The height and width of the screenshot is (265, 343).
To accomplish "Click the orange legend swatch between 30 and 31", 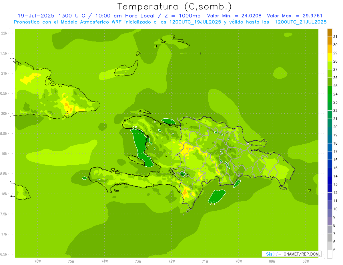I will point(330,41).
